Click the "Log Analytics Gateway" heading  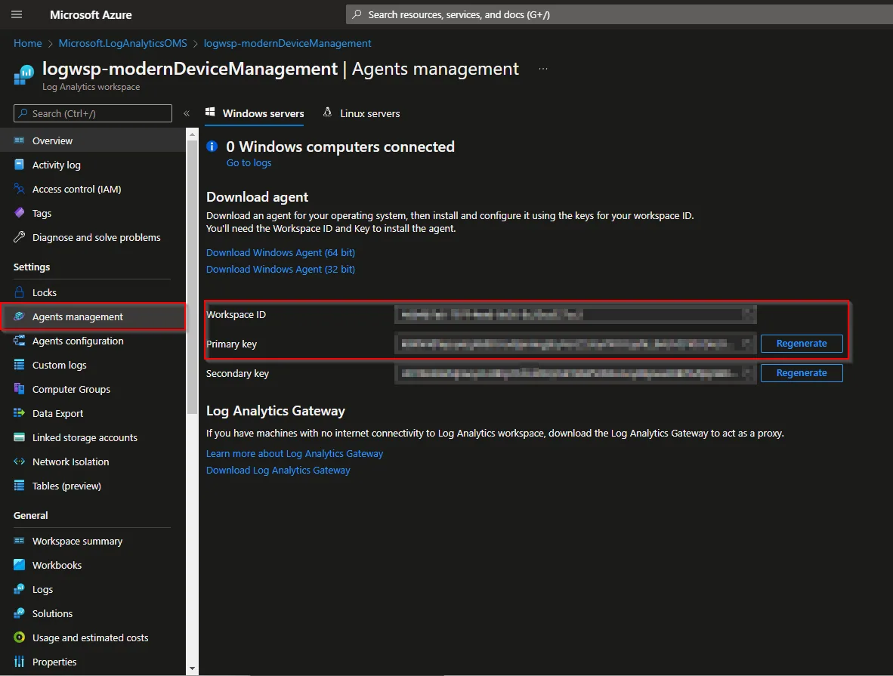[x=276, y=411]
